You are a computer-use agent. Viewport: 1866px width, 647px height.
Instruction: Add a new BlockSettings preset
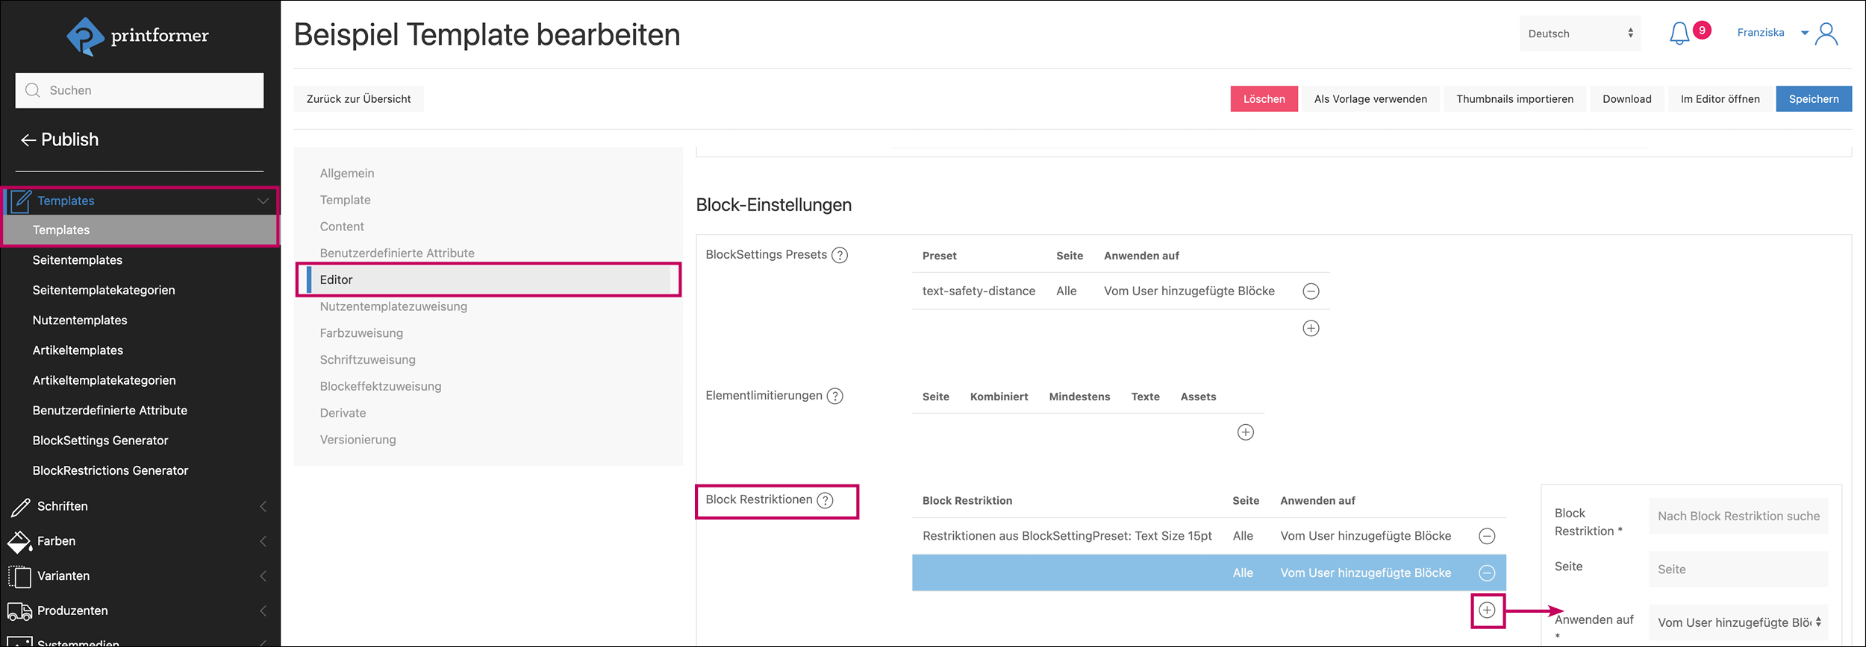[1311, 329]
